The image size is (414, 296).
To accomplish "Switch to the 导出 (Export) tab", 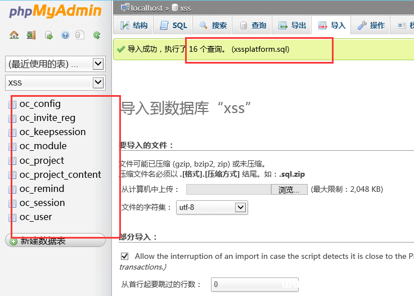I will 292,25.
